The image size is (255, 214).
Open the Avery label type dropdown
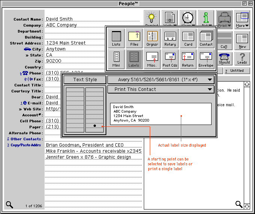(161, 79)
